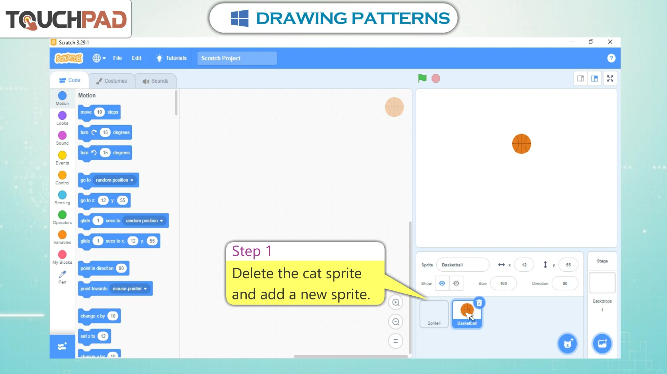Click the Add Extension button
The width and height of the screenshot is (667, 374).
coord(62,346)
